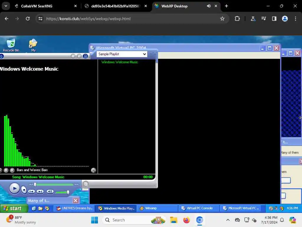Click the Windows taskbar Search box

134,220
